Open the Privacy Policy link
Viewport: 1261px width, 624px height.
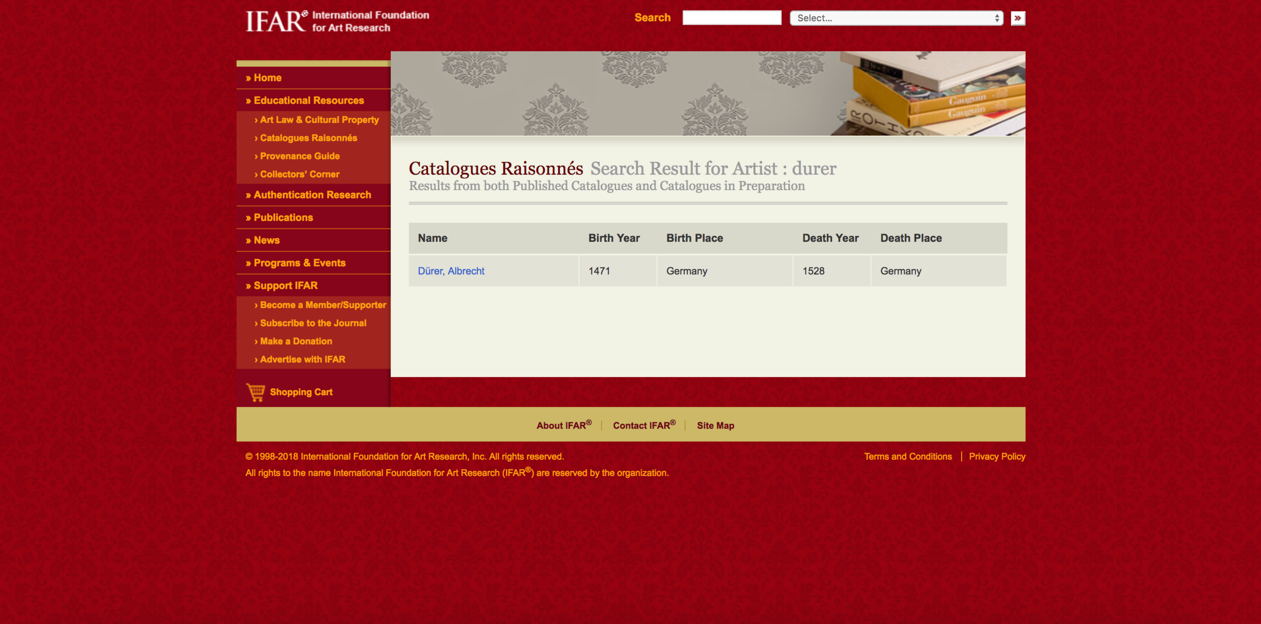coord(996,457)
